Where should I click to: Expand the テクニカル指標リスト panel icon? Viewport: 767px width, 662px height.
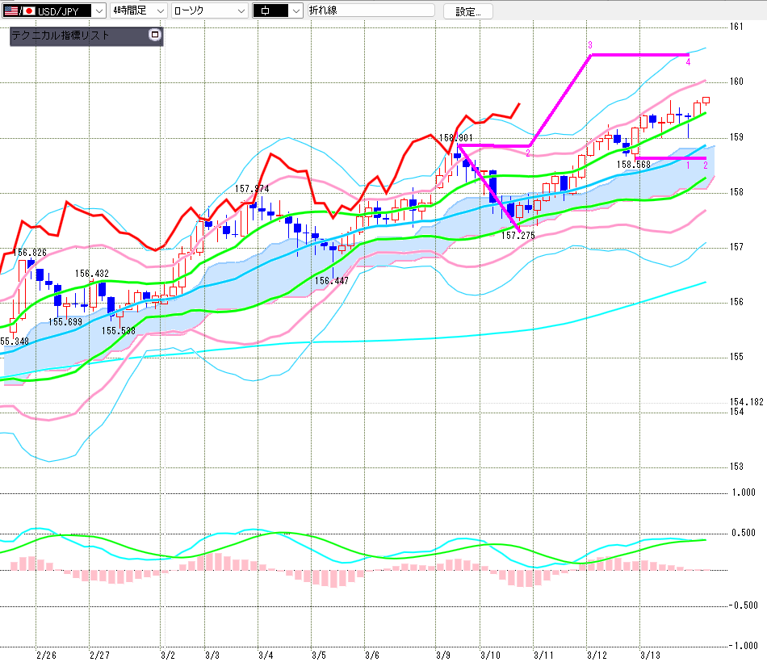coord(155,36)
